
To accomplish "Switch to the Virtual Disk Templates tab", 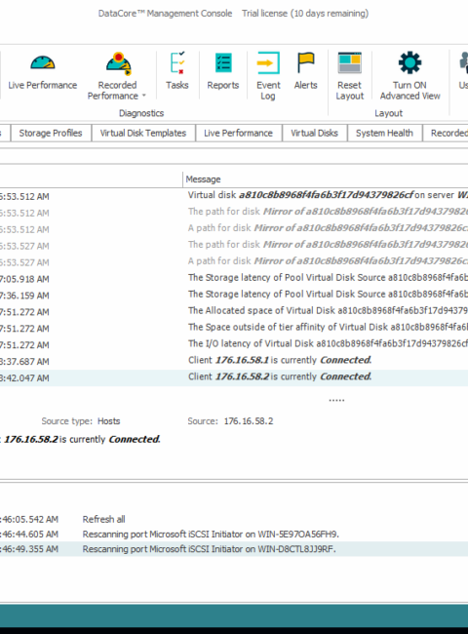I will pyautogui.click(x=143, y=133).
